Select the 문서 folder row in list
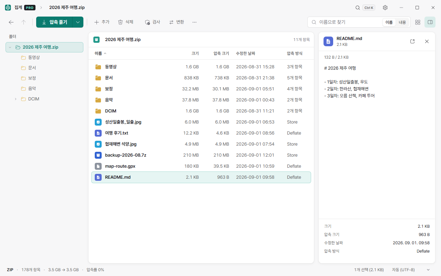Screen dimensions: 441x276 click(201, 78)
